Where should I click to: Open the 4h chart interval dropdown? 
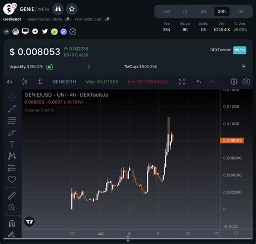(x=9, y=82)
